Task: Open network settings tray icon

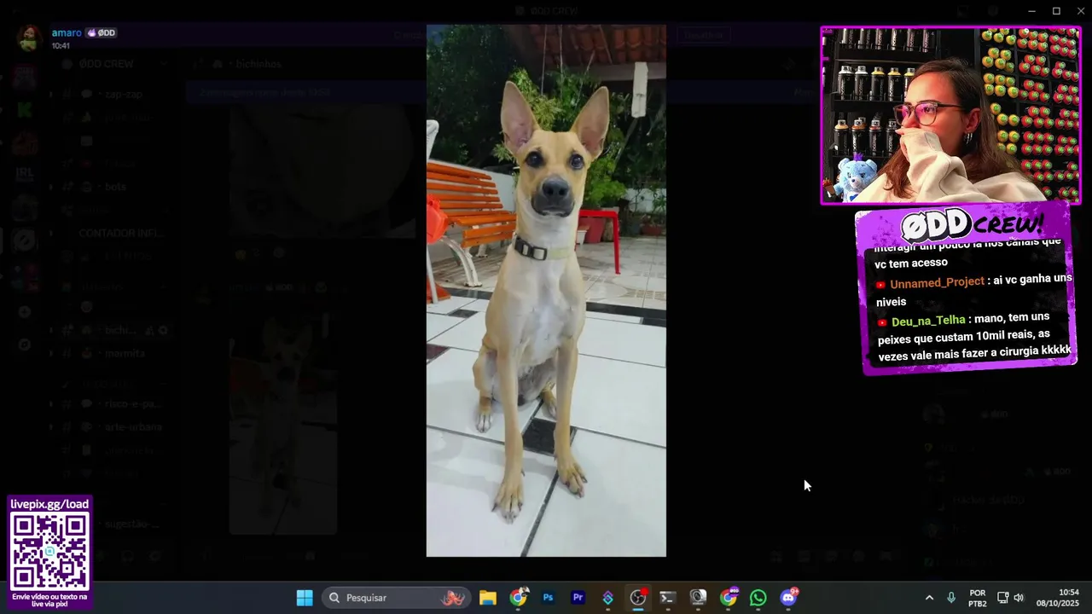Action: pos(1003,598)
